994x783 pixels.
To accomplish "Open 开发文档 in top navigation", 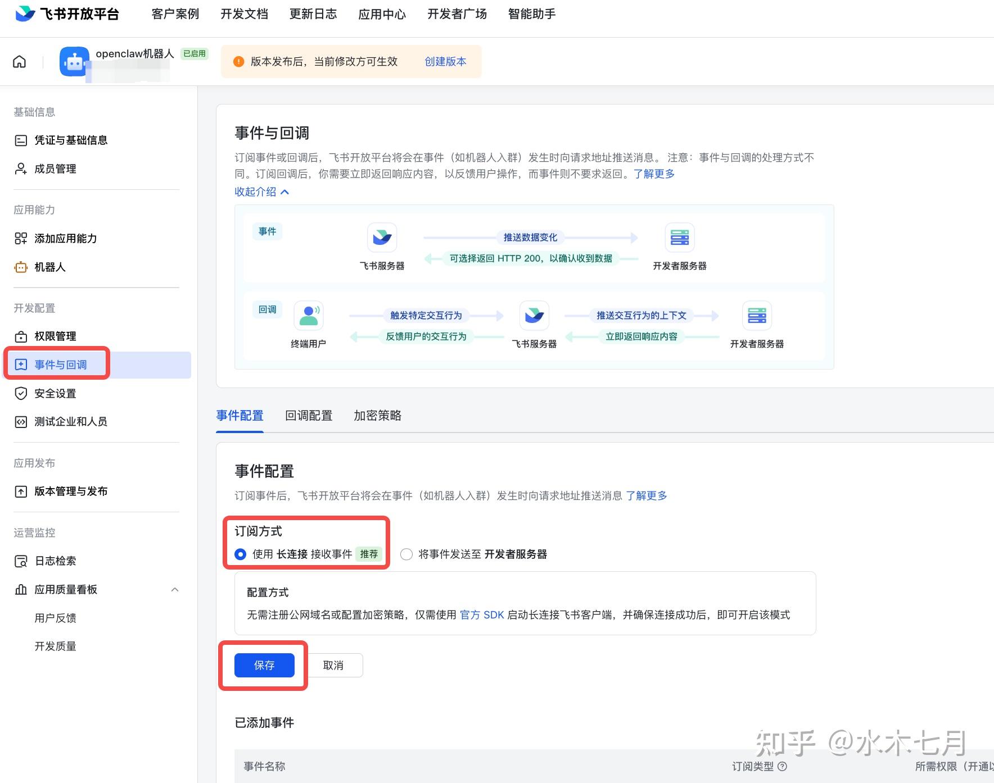I will 244,14.
